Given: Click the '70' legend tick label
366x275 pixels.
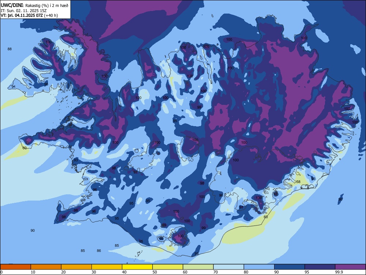Looking at the screenshot, I should tap(216, 272).
